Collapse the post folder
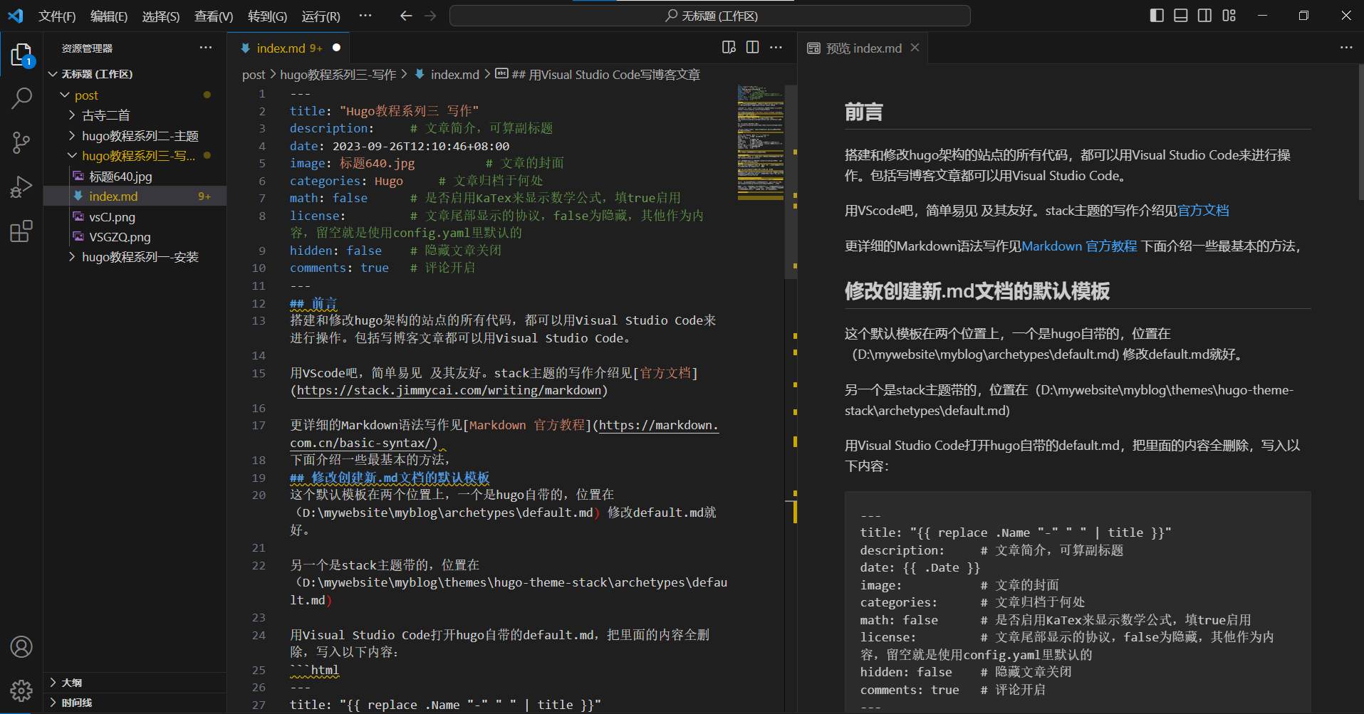 pos(85,95)
